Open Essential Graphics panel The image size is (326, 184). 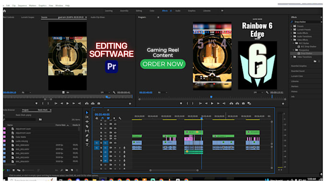tap(299, 66)
